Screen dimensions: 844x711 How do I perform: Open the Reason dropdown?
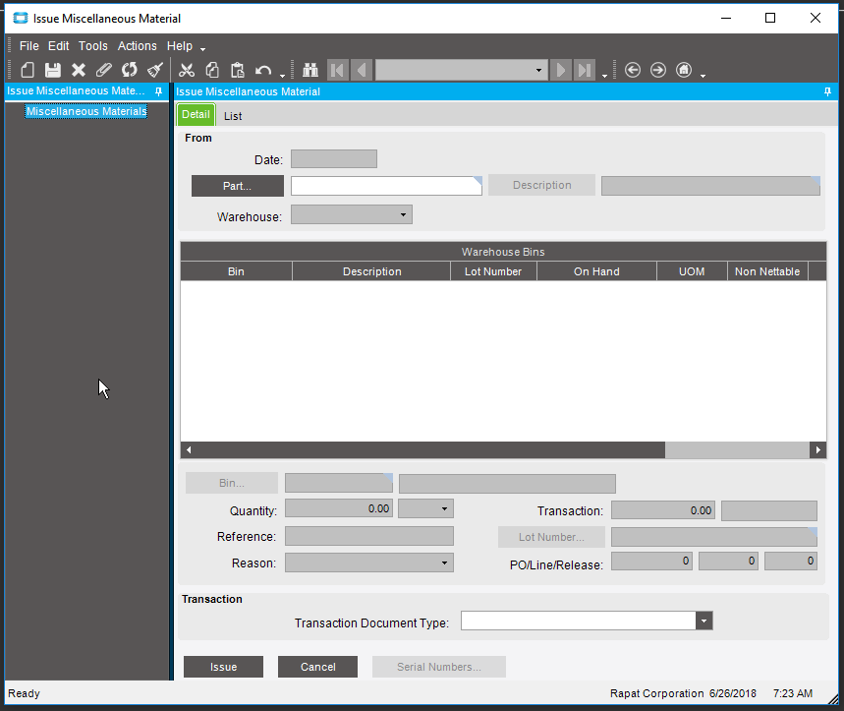(445, 563)
